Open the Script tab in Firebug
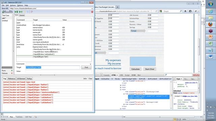216x121 pixels. [127, 75]
